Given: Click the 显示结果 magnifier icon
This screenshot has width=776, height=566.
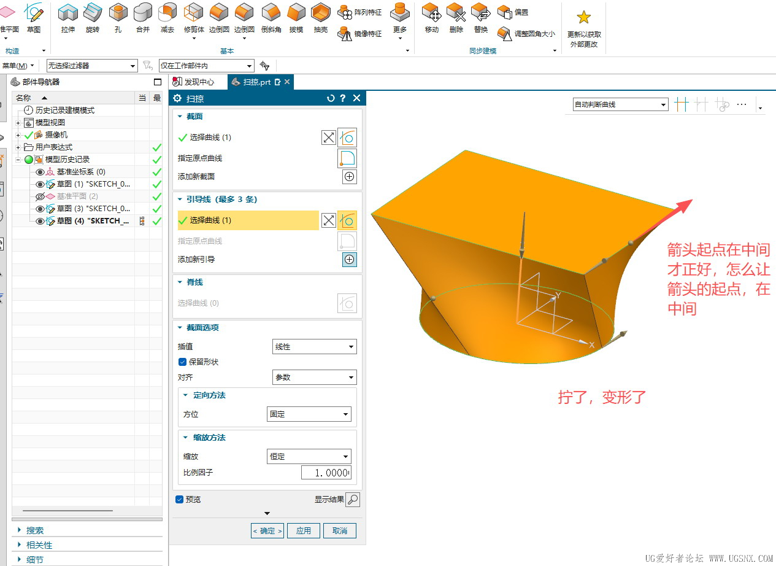Looking at the screenshot, I should click(x=353, y=500).
